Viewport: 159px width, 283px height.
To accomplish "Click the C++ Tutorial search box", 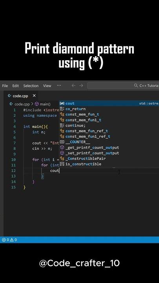I will pyautogui.click(x=123, y=86).
